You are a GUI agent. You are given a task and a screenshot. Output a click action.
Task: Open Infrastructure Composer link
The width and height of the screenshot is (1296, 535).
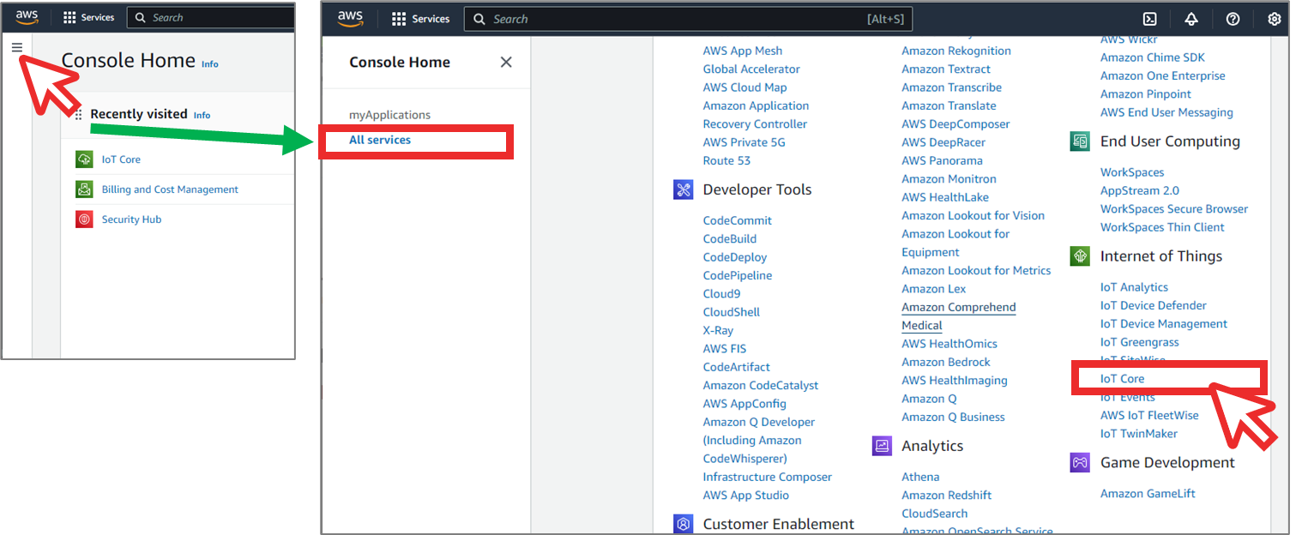768,477
